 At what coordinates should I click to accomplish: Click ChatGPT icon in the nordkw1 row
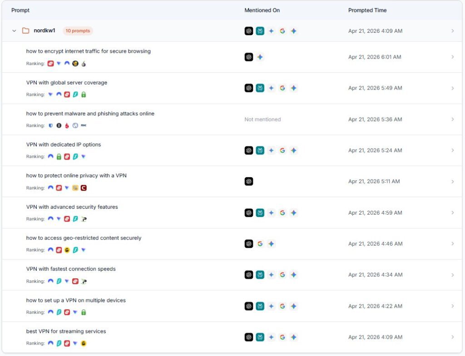[x=249, y=31]
